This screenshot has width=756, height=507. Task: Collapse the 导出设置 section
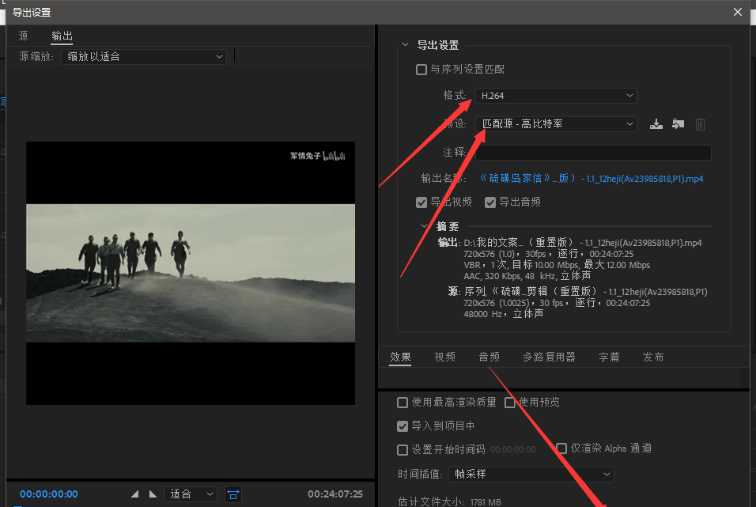406,45
